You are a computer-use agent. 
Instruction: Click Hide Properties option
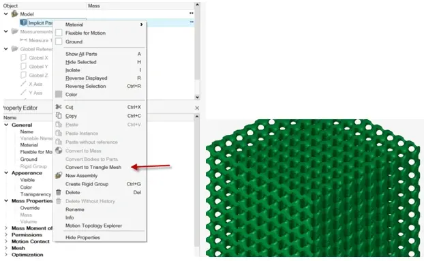tap(82, 238)
